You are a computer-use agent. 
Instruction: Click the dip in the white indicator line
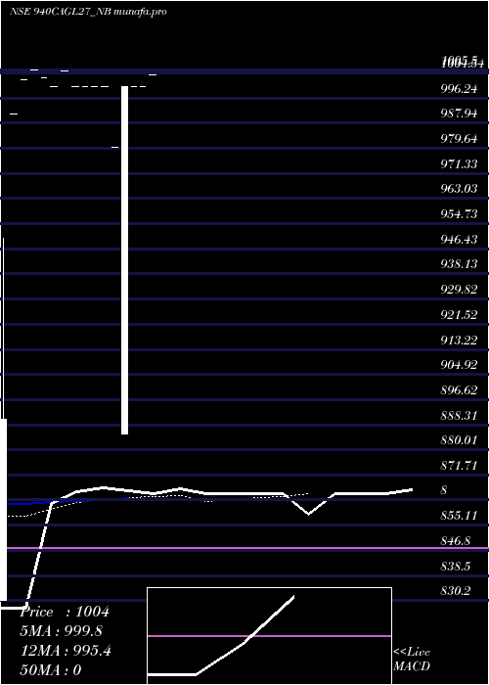tap(309, 507)
